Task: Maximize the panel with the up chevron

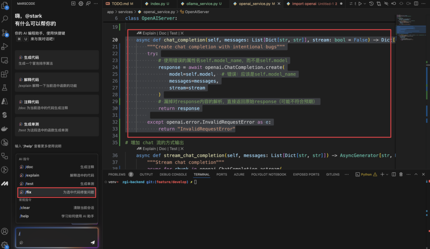Action: tap(416, 174)
